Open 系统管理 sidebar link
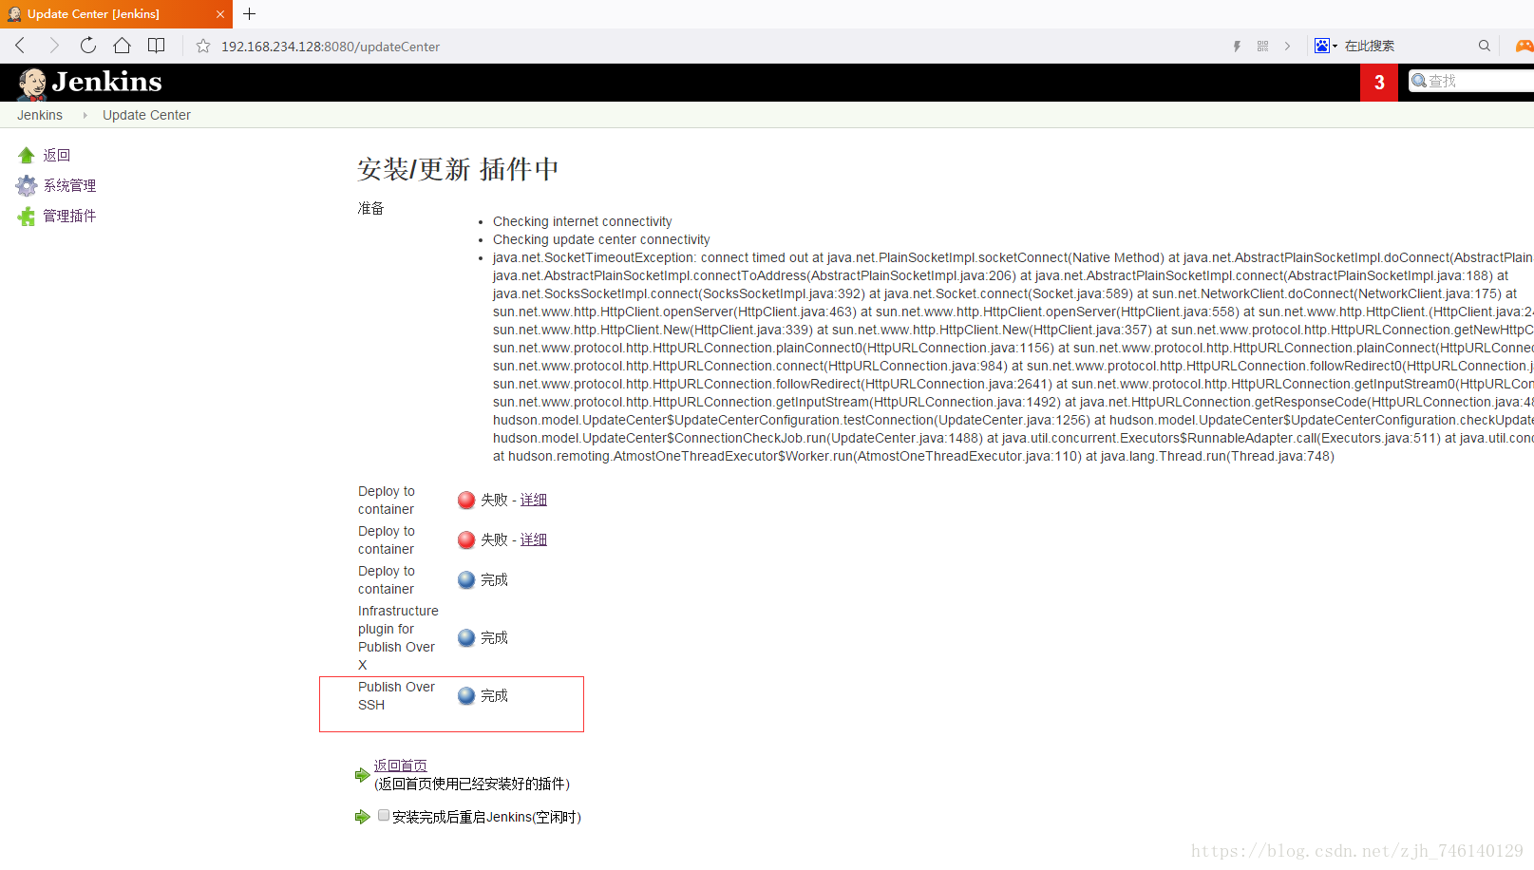 point(69,185)
